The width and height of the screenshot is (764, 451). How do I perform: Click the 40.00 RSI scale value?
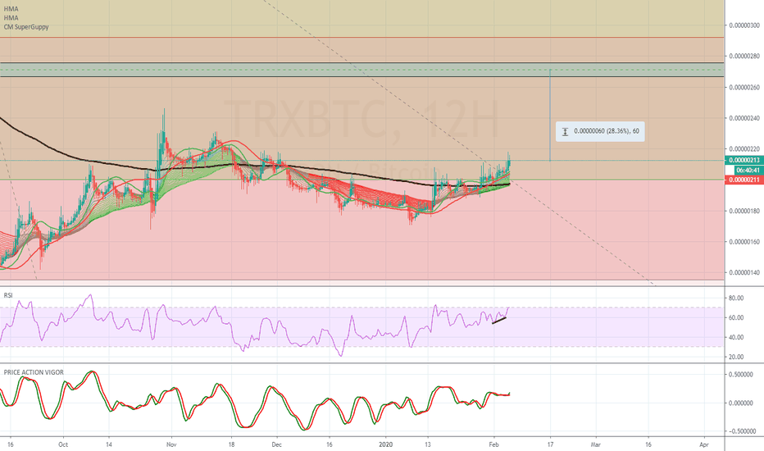[x=736, y=337]
